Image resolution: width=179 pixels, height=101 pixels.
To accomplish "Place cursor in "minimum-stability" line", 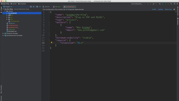I will click(74, 38).
